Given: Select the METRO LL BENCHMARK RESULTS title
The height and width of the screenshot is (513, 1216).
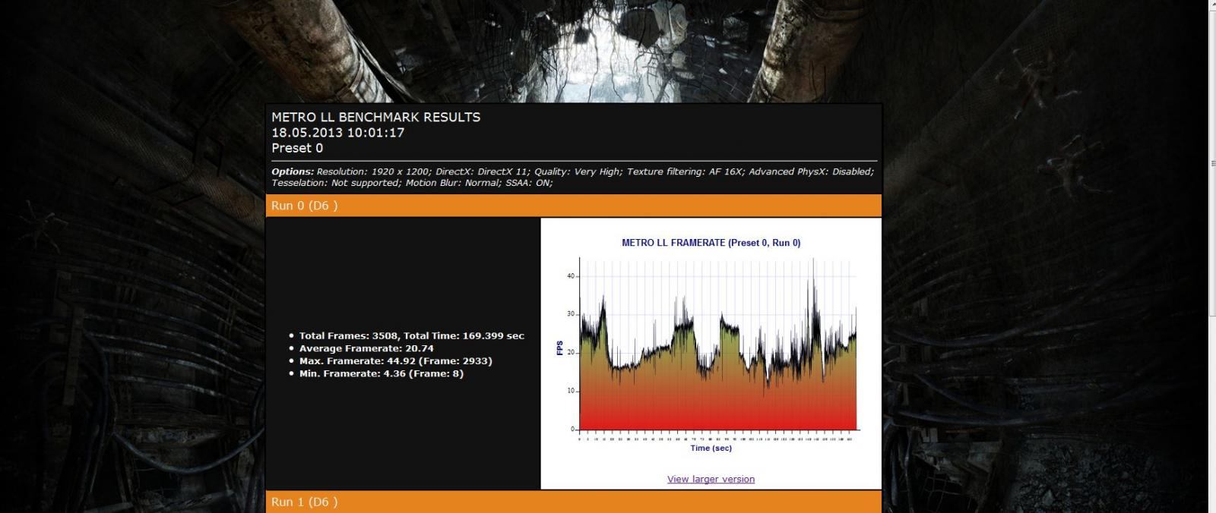Looking at the screenshot, I should click(x=376, y=117).
